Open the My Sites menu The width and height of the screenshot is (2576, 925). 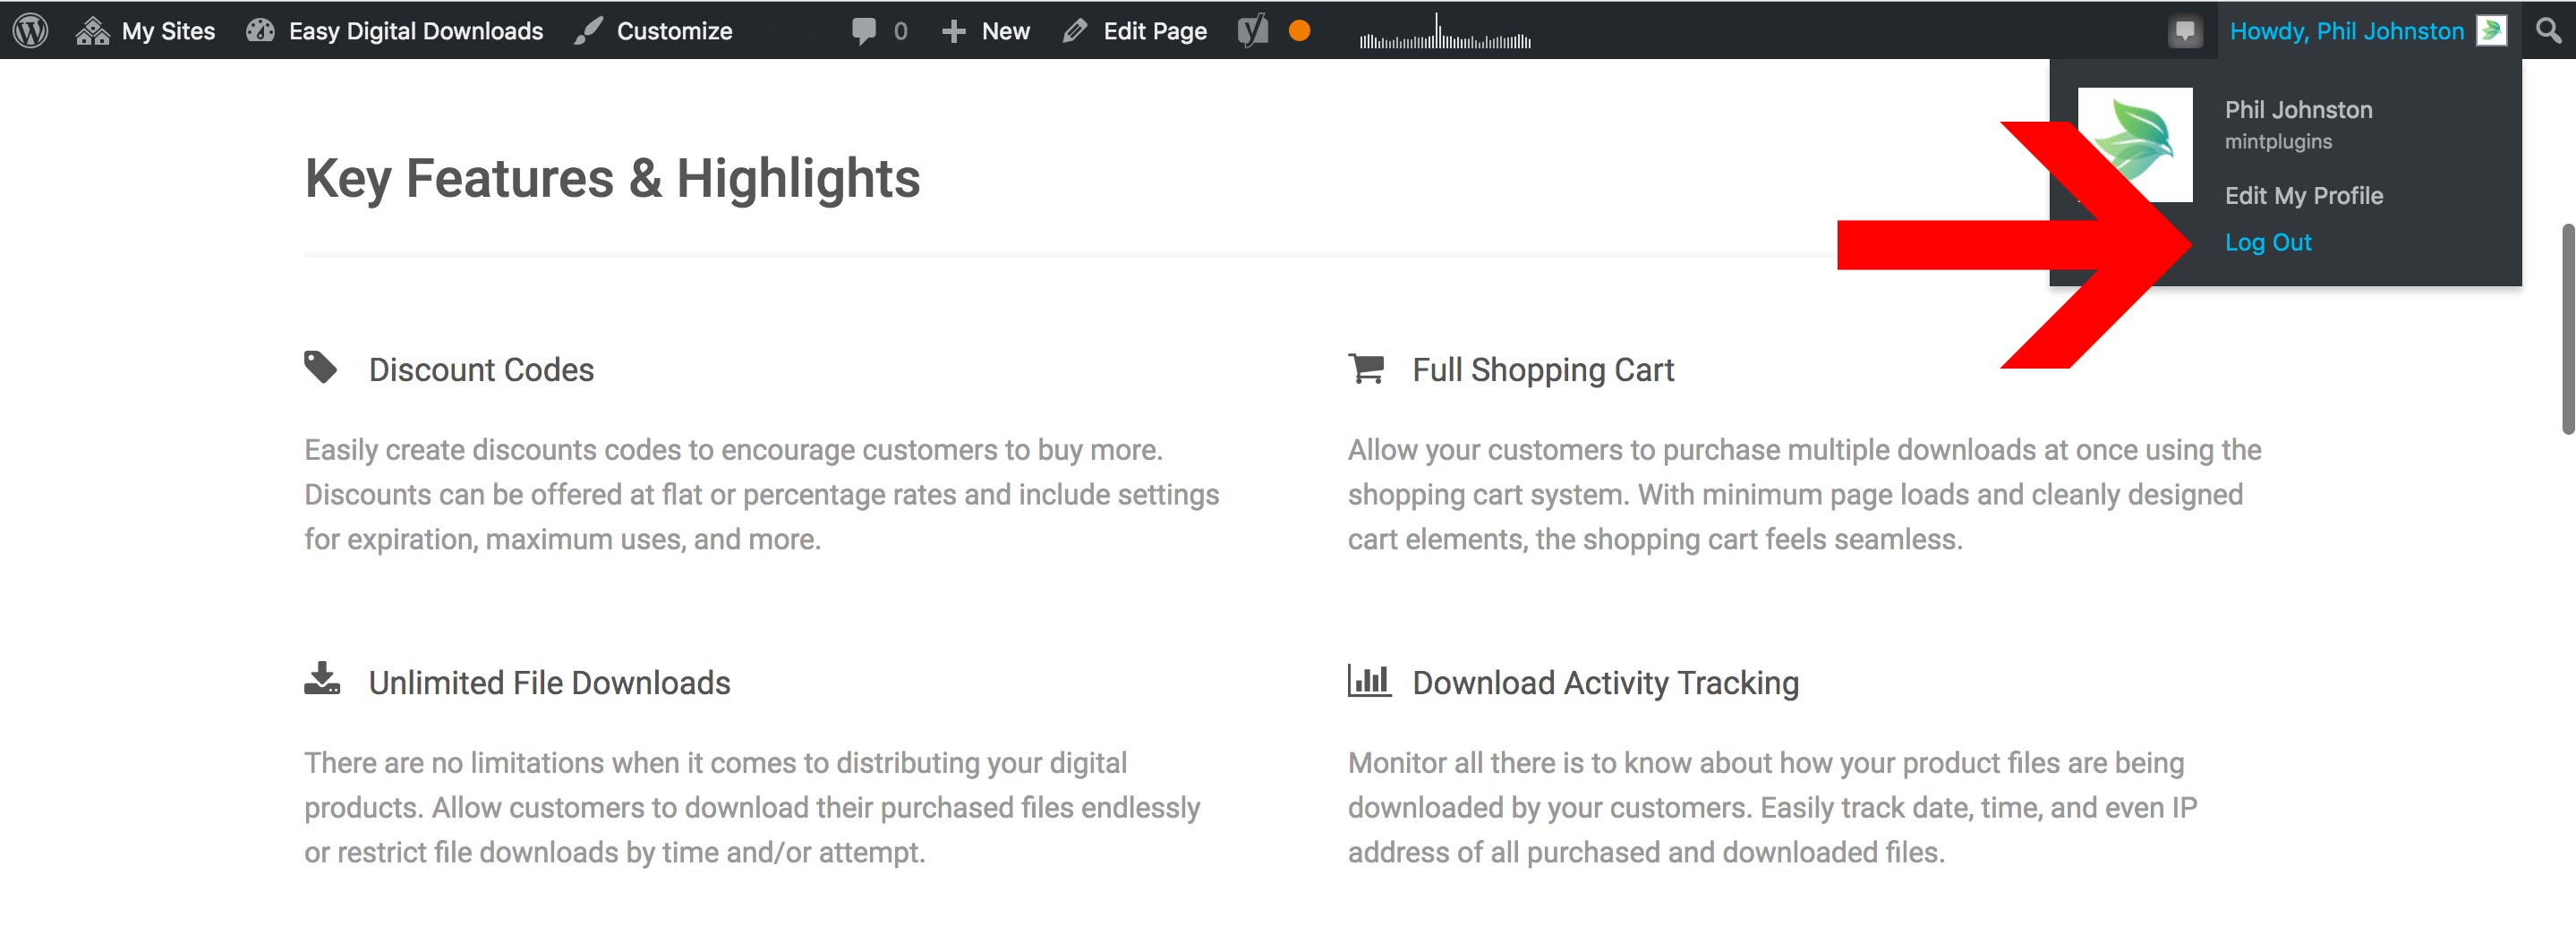[146, 31]
